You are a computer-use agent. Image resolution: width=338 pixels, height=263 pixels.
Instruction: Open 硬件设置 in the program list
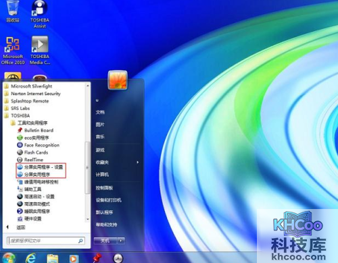pos(29,218)
